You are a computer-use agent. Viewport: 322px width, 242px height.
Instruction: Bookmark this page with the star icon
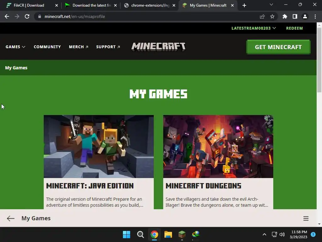(272, 16)
